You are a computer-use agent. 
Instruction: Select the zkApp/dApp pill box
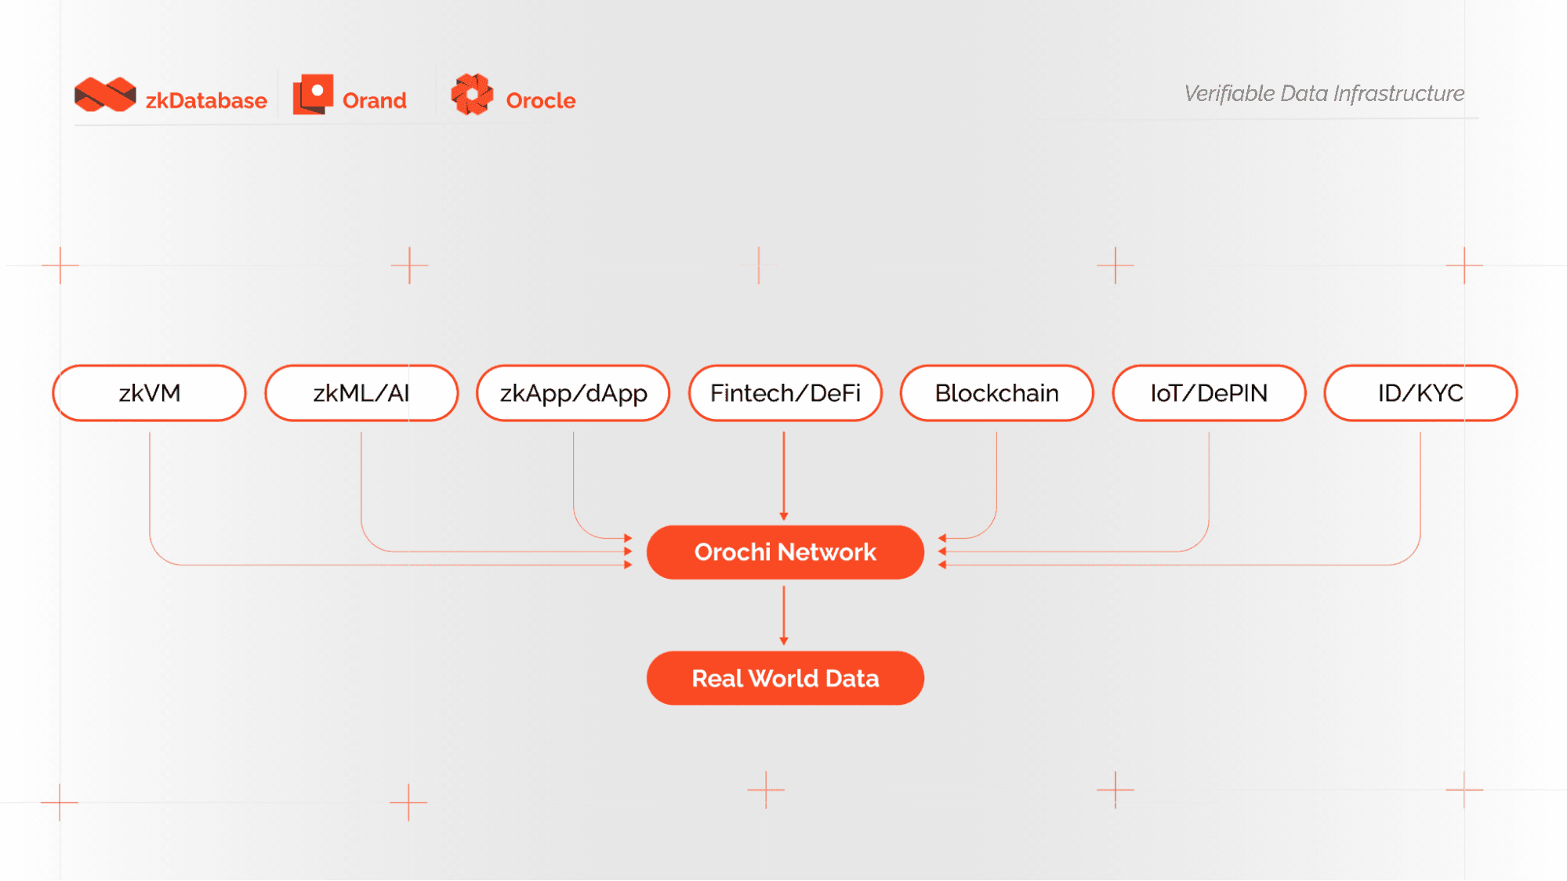point(573,393)
